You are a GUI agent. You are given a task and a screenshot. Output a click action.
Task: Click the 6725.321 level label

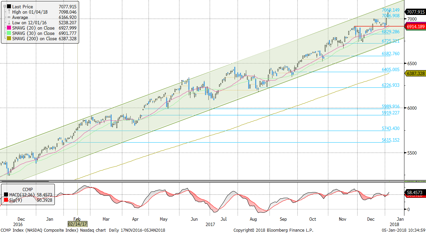pos(390,41)
